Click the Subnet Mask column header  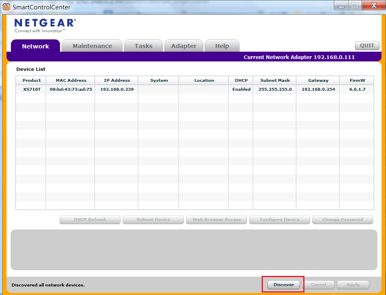pos(275,81)
